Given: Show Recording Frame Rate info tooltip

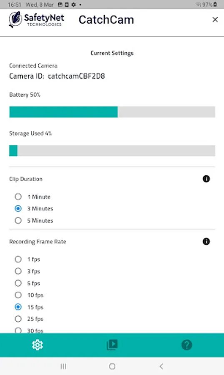Looking at the screenshot, I should pos(206,241).
